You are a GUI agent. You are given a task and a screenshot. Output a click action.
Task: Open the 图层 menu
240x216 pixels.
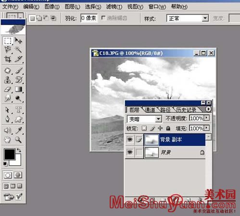[x=72, y=7]
